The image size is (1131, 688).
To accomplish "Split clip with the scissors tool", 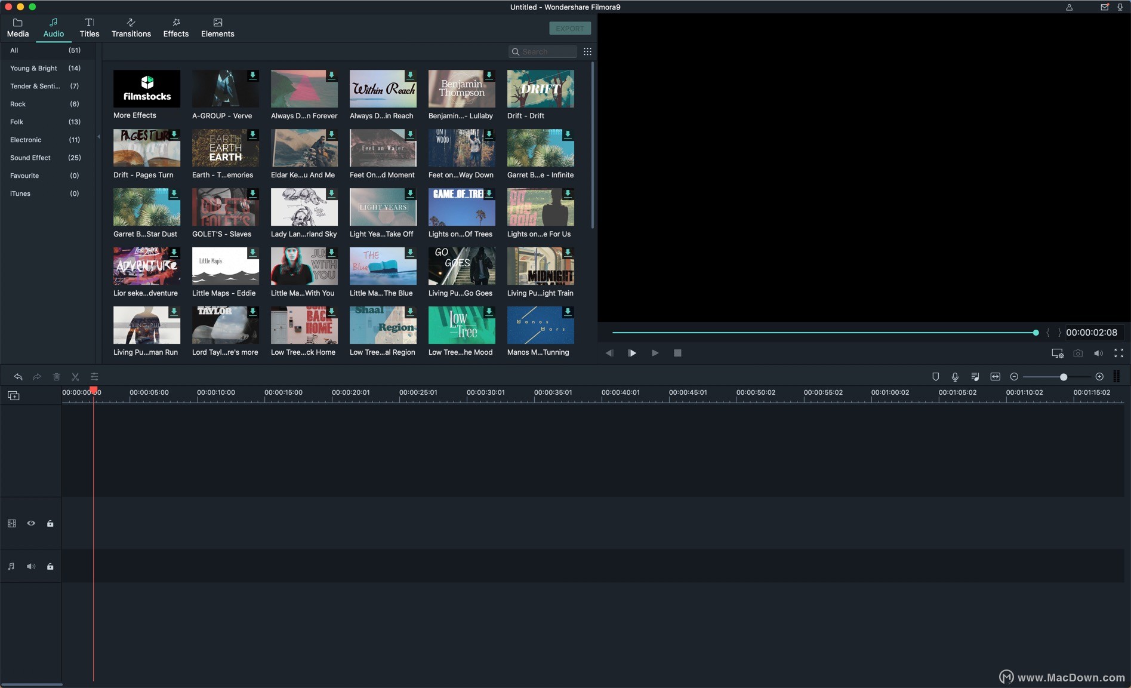I will pos(75,376).
